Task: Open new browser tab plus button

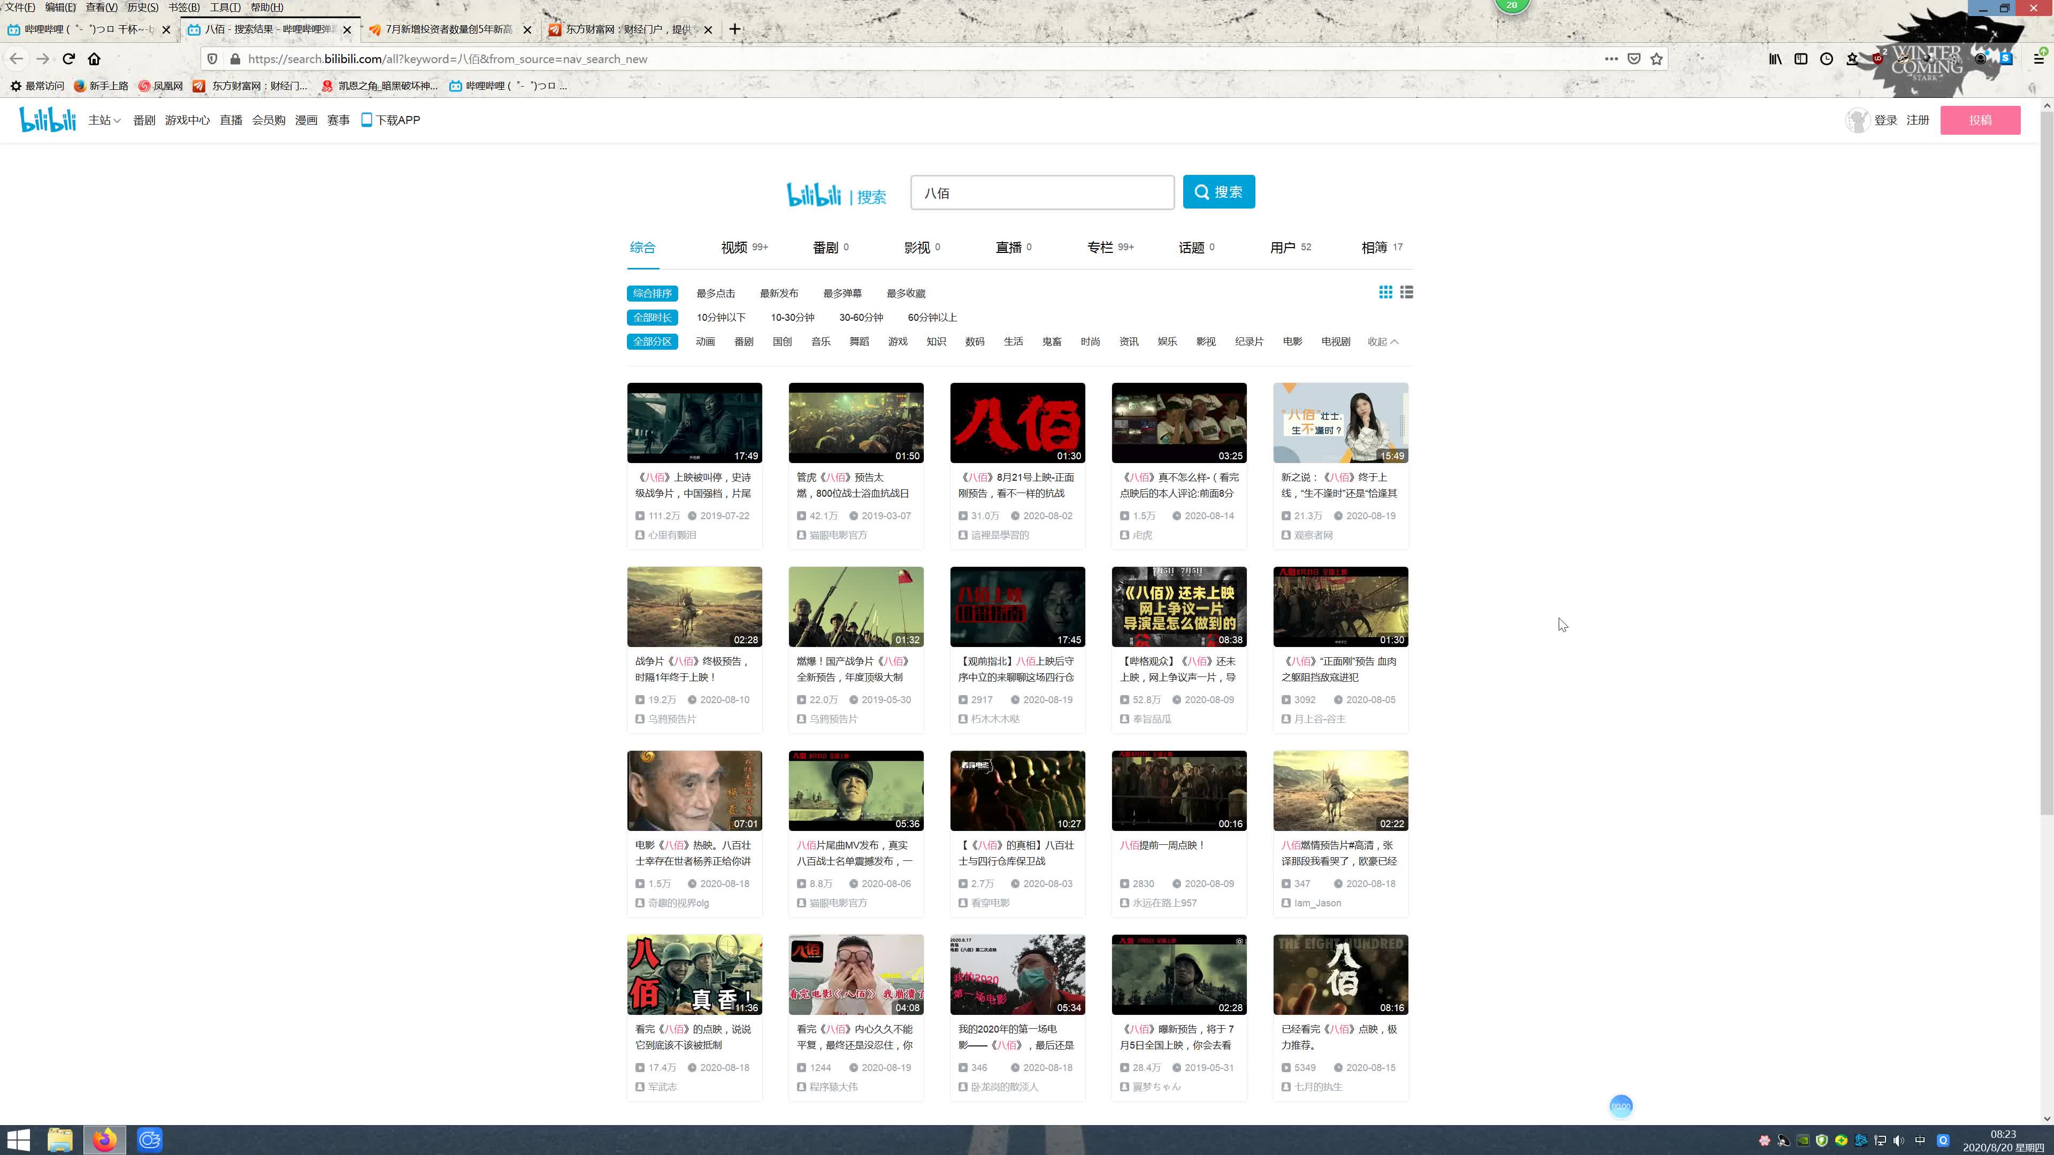Action: point(734,29)
